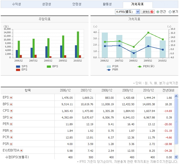Image resolution: width=179 pixels, height=164 pixels.
Task: Open the K-IFRS(별도) dropdown
Action: (x=127, y=12)
